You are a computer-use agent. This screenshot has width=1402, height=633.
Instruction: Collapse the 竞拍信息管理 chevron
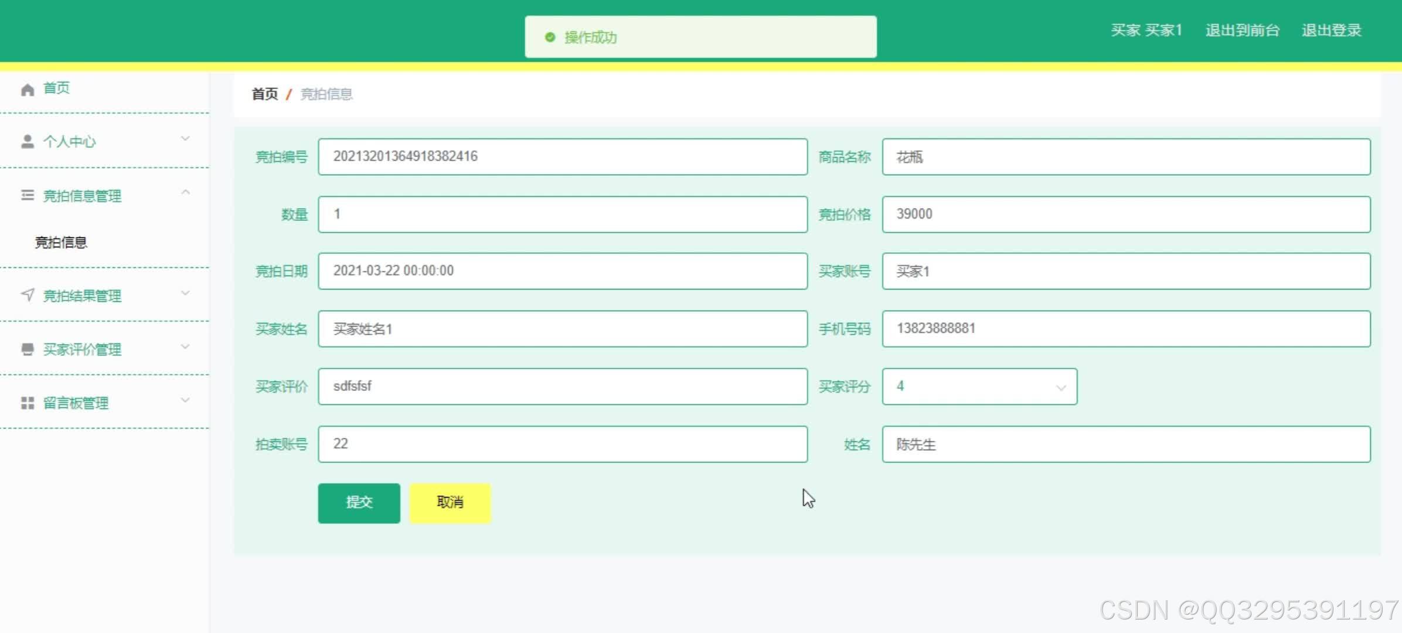click(x=185, y=192)
